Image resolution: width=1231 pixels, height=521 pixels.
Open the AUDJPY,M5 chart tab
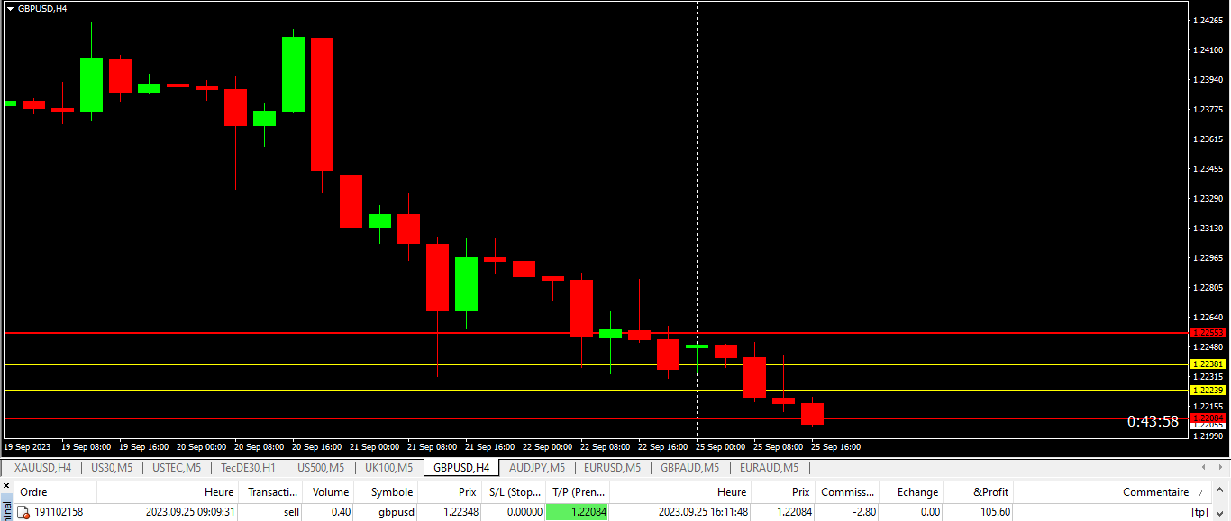coord(537,468)
